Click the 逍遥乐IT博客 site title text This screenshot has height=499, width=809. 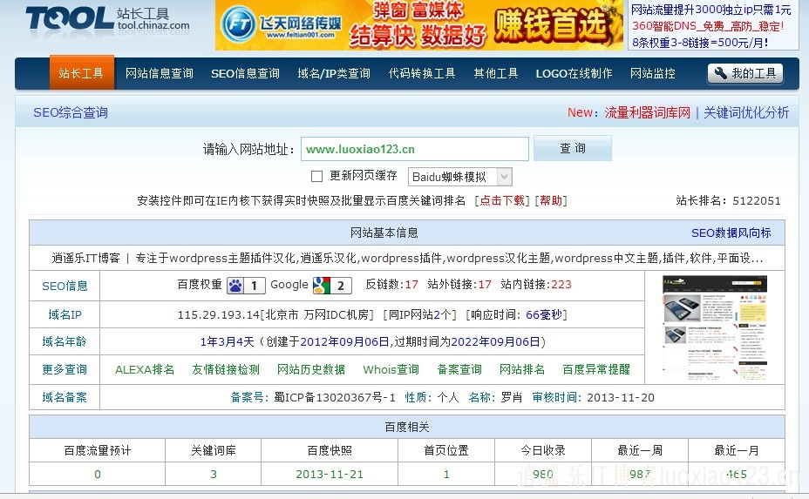point(85,258)
